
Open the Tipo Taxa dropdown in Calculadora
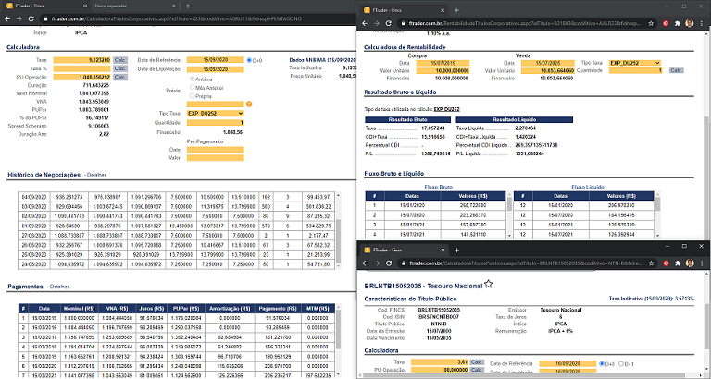click(215, 113)
